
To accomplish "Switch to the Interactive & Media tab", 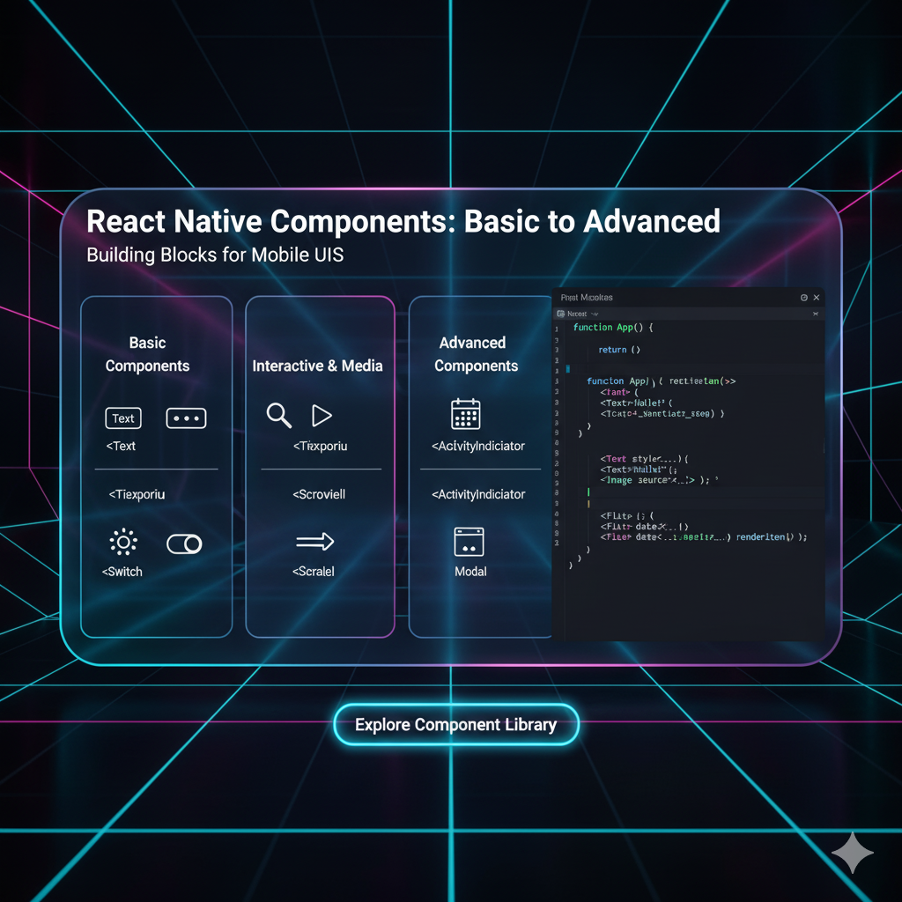I will pos(318,366).
